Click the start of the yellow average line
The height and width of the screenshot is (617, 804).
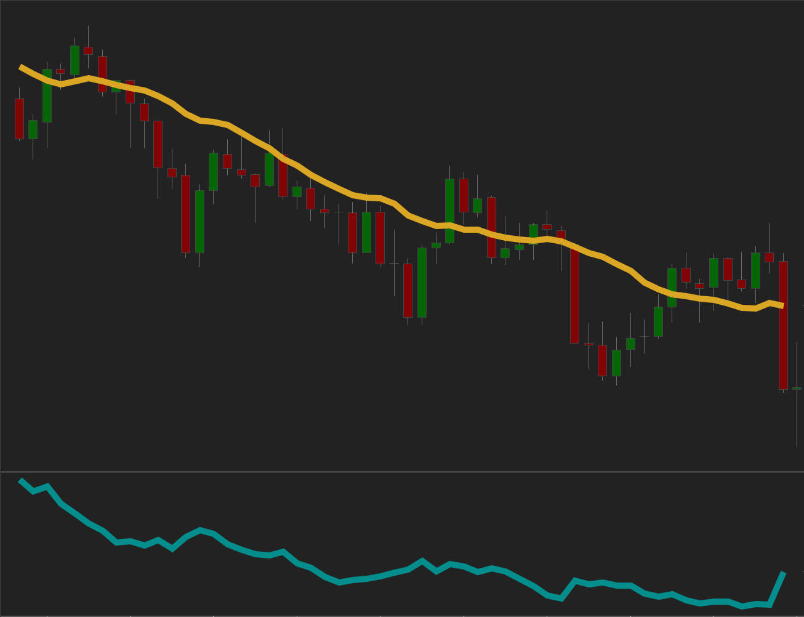[20, 65]
